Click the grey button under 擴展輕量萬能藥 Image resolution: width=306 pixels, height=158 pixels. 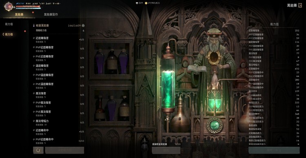[x=166, y=150]
